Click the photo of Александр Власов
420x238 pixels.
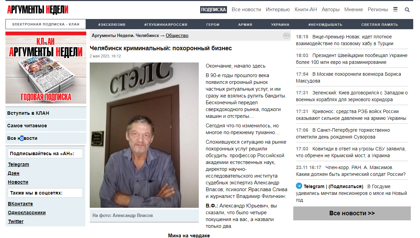coord(144,135)
